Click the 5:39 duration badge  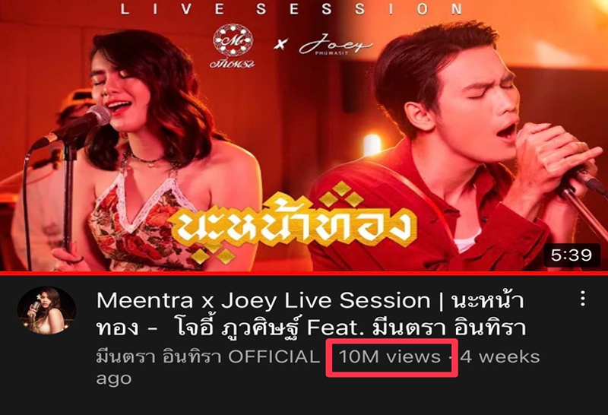tap(572, 255)
